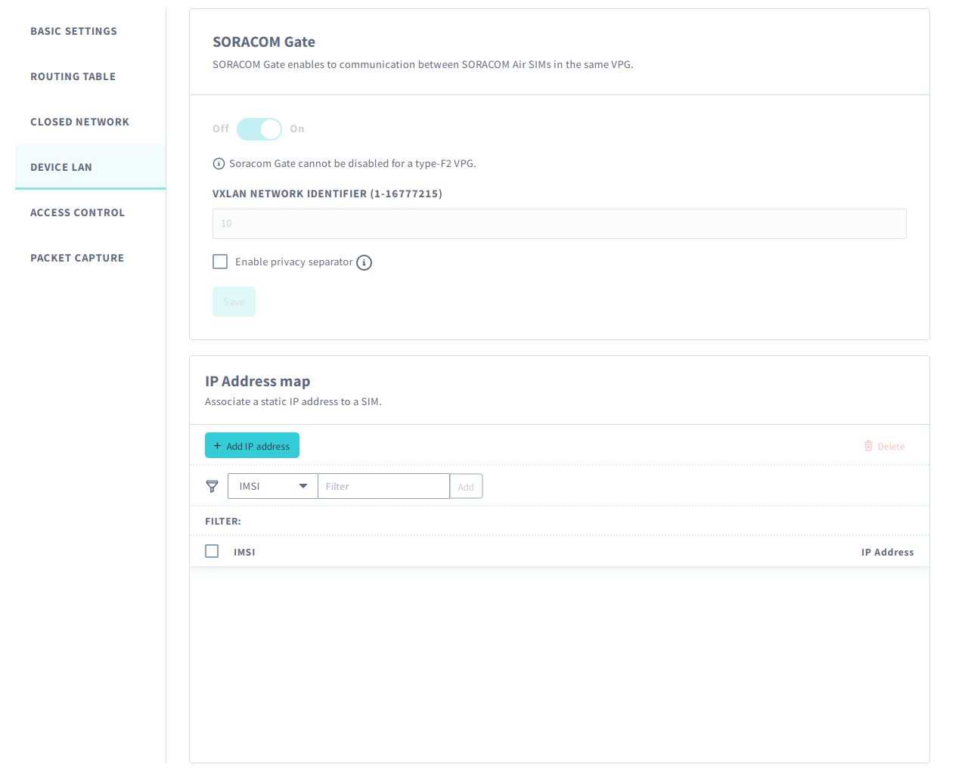Open the Basic Settings tab
This screenshot has height=771, width=968.
pos(74,31)
